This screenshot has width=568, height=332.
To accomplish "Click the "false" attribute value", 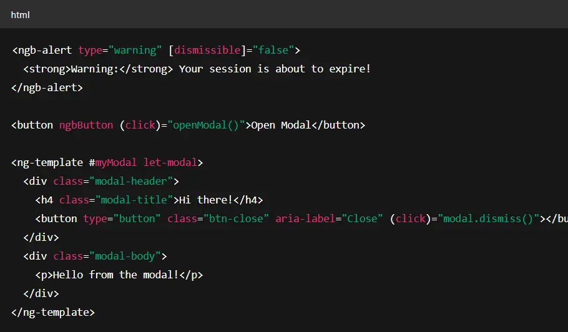I will (x=273, y=50).
